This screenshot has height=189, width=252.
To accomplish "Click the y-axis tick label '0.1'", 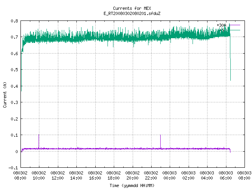I will tap(15, 135).
